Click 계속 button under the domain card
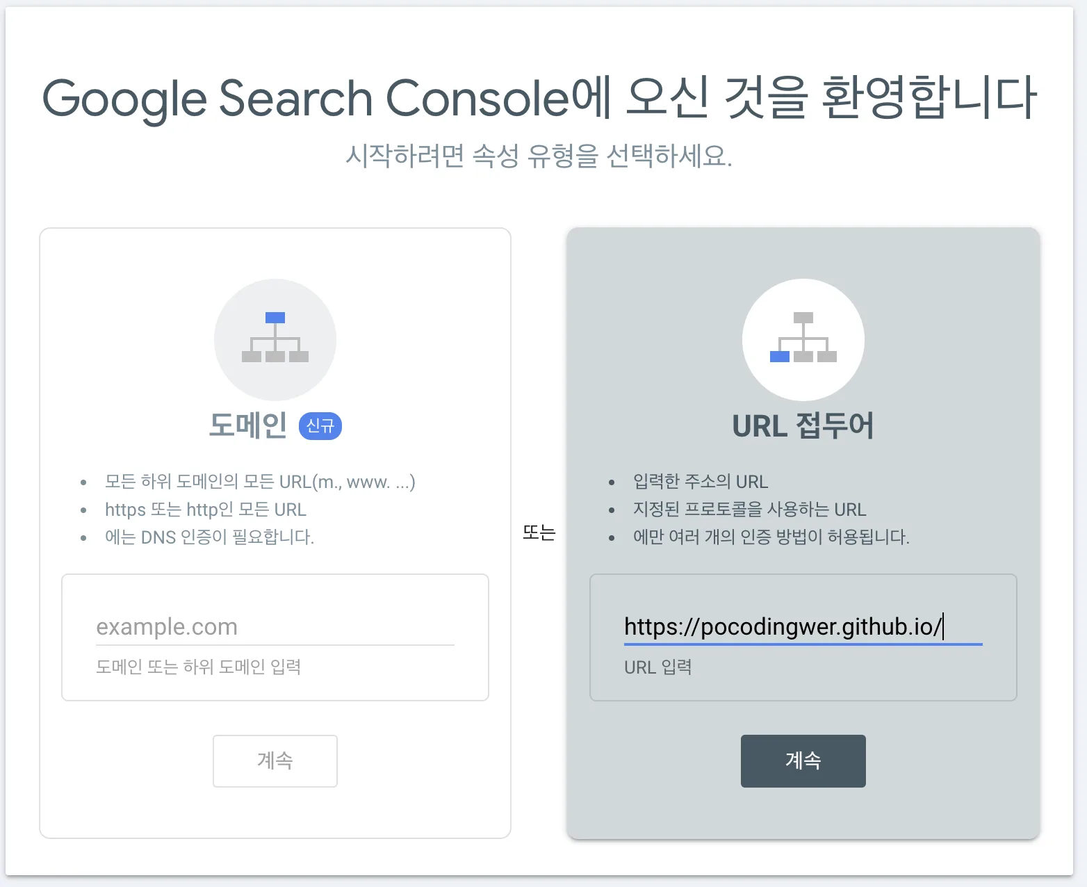Image resolution: width=1087 pixels, height=887 pixels. point(275,761)
